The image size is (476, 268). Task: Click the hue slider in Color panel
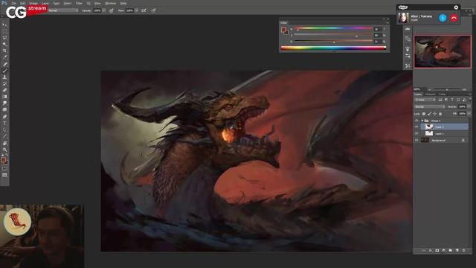(x=333, y=29)
